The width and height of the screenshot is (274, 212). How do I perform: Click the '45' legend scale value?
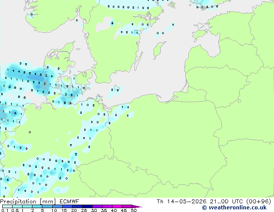coord(124,210)
